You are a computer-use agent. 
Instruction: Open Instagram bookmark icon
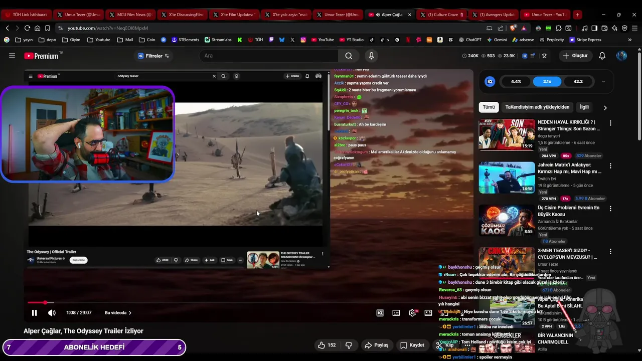[x=303, y=40]
